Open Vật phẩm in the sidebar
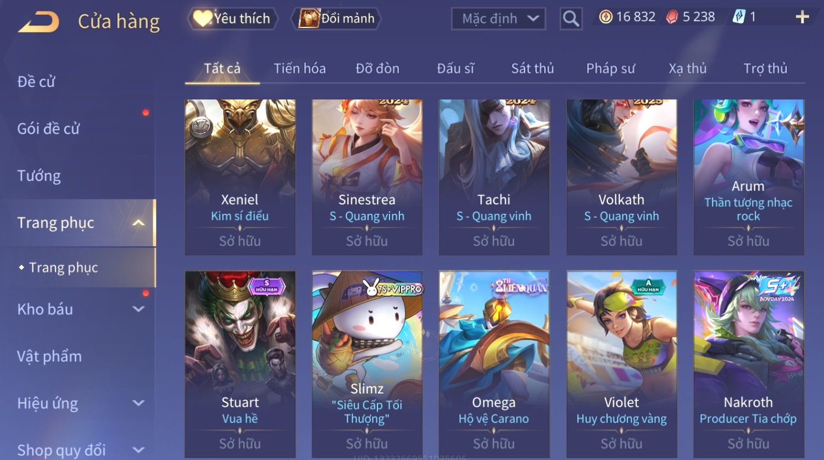 pos(49,356)
